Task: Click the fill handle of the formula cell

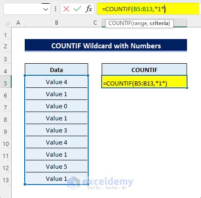Action: [x=187, y=87]
